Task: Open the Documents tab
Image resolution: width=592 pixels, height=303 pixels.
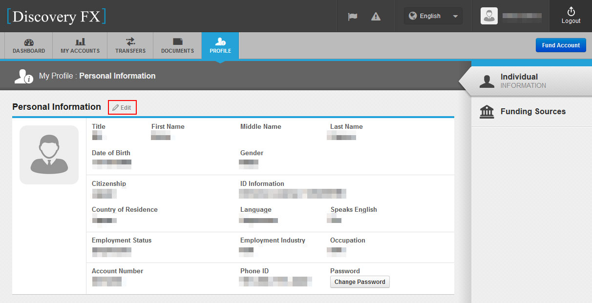Action: [x=177, y=45]
